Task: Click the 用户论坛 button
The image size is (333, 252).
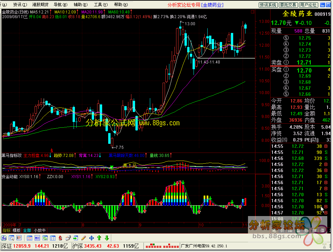Action: click(308, 5)
